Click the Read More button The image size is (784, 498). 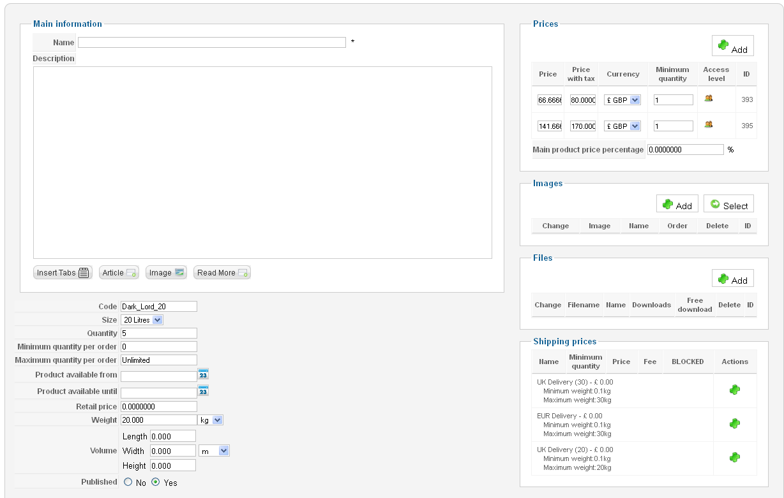coord(222,273)
